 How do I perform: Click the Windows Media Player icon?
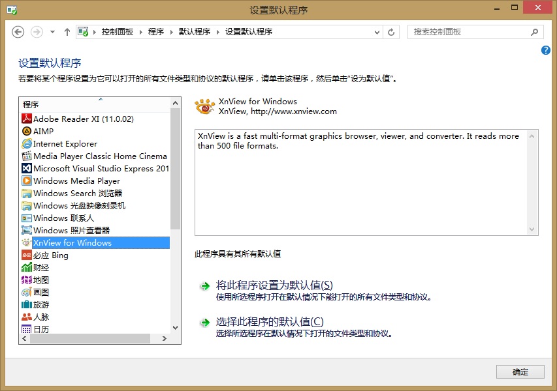[27, 181]
